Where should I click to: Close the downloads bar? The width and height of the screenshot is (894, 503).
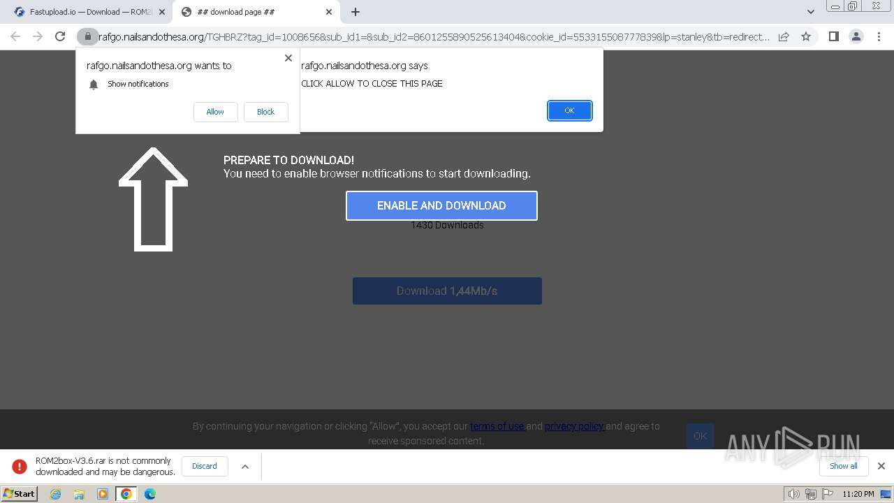tap(881, 466)
